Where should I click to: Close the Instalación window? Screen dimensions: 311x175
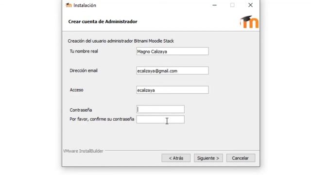tap(250, 5)
